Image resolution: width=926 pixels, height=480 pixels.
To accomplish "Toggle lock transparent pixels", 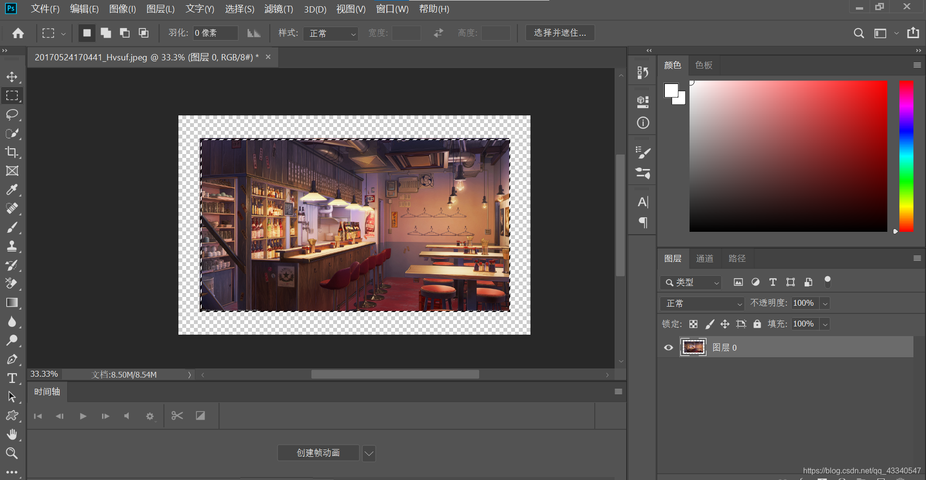I will point(693,324).
